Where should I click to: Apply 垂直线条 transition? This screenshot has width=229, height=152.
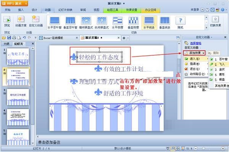pyautogui.click(x=164, y=22)
